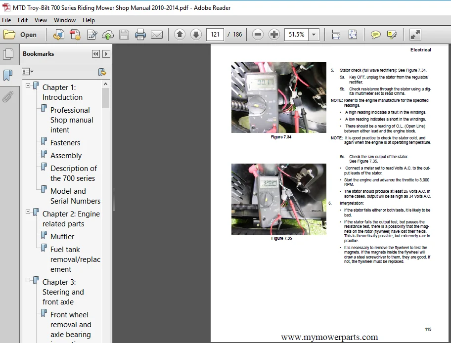Open the Fasteners bookmark

pyautogui.click(x=65, y=143)
